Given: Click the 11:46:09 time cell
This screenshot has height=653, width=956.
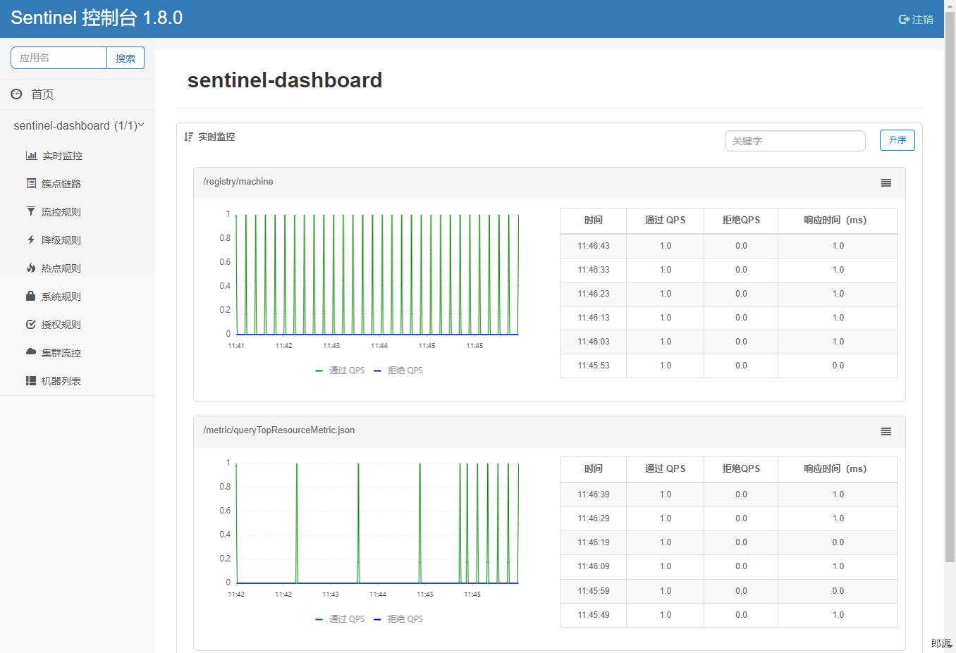Looking at the screenshot, I should (594, 566).
